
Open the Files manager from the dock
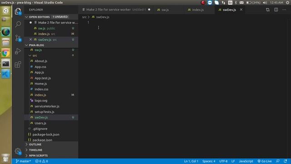click(6, 42)
